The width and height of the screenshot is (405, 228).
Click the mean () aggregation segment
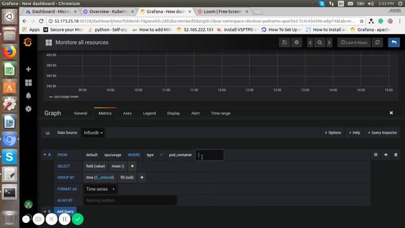pyautogui.click(x=118, y=166)
